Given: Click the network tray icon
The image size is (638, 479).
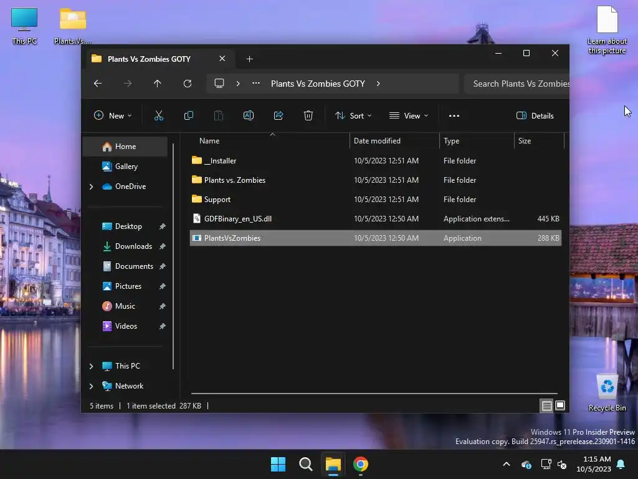Looking at the screenshot, I should [x=546, y=464].
